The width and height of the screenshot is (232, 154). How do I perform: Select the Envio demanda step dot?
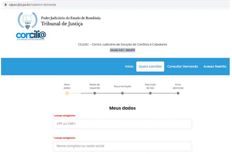click(178, 93)
